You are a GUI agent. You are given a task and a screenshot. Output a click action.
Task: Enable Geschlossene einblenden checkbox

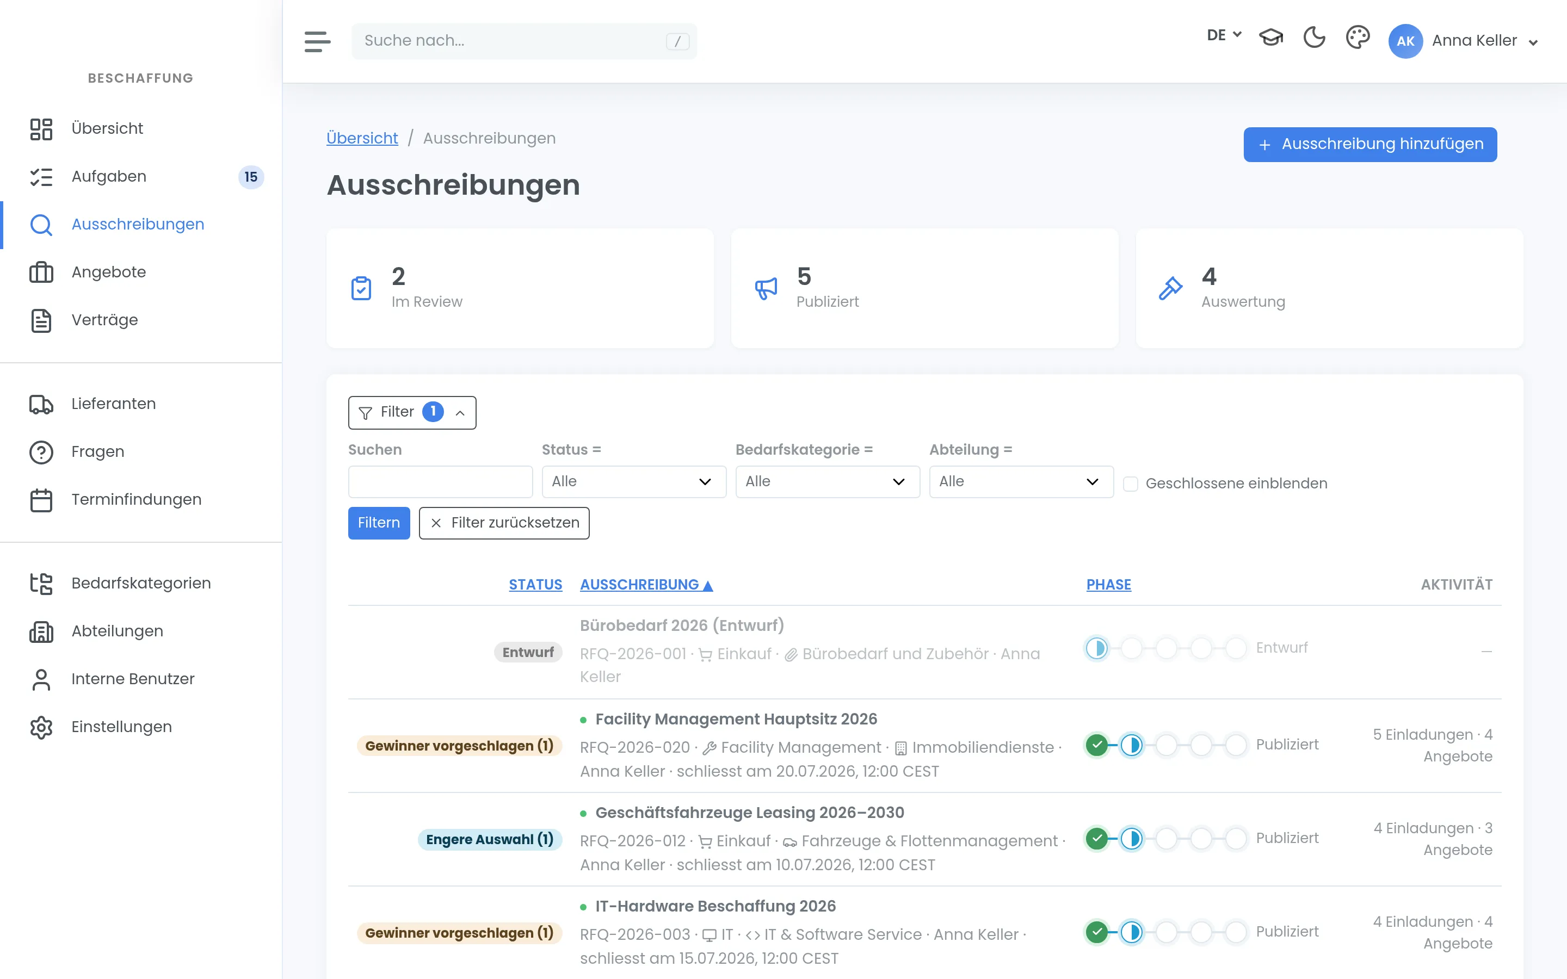tap(1131, 484)
